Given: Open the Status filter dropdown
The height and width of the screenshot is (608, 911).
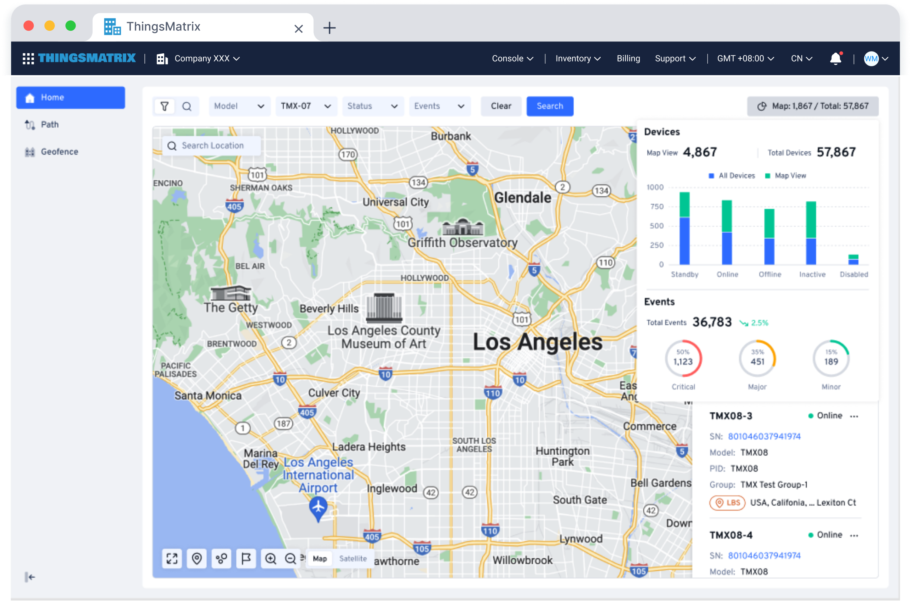Looking at the screenshot, I should click(373, 106).
